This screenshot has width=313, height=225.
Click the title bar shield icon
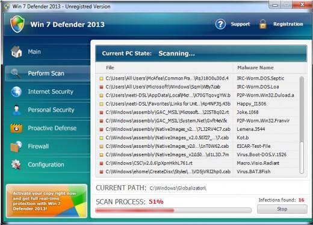click(7, 6)
